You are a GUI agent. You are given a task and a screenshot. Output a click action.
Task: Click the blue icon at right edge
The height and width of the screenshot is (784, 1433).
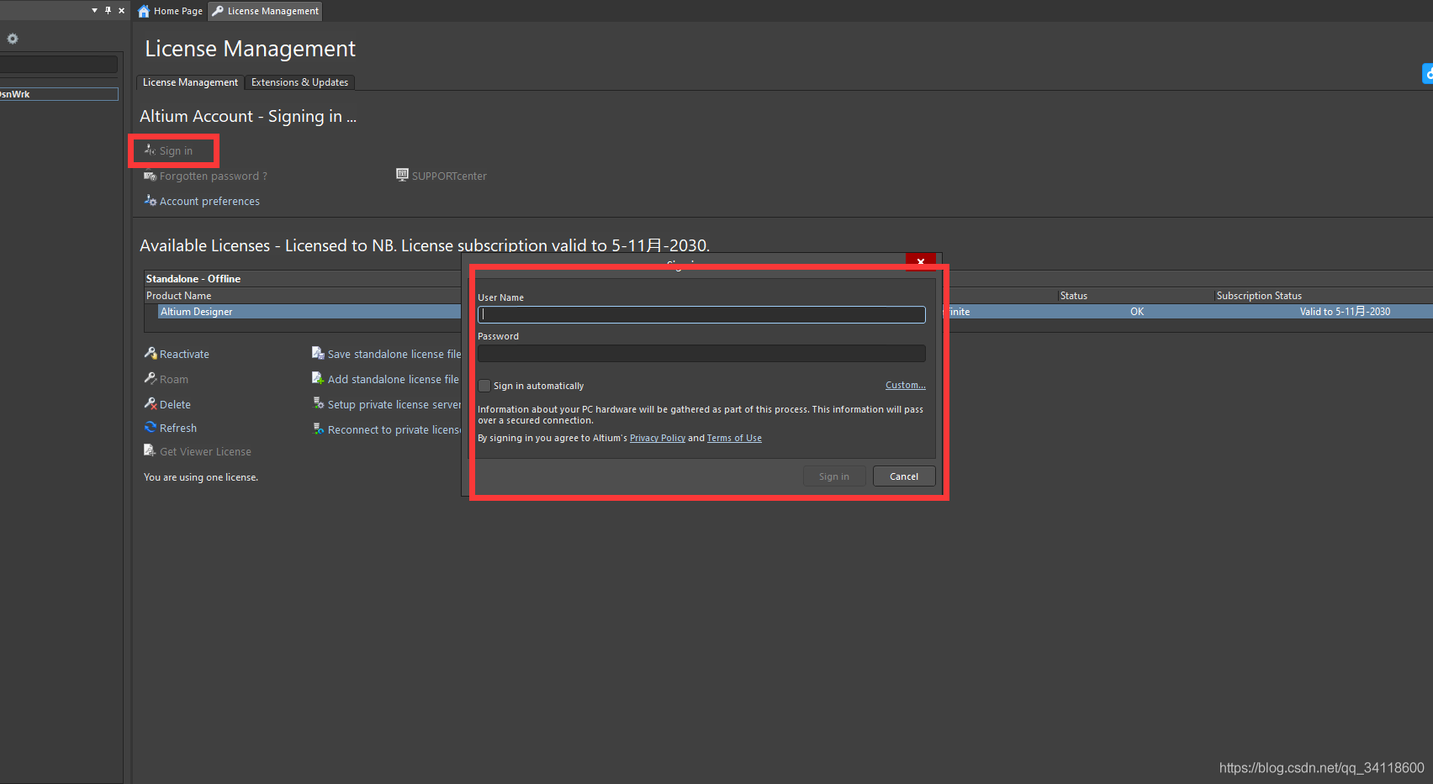point(1427,74)
